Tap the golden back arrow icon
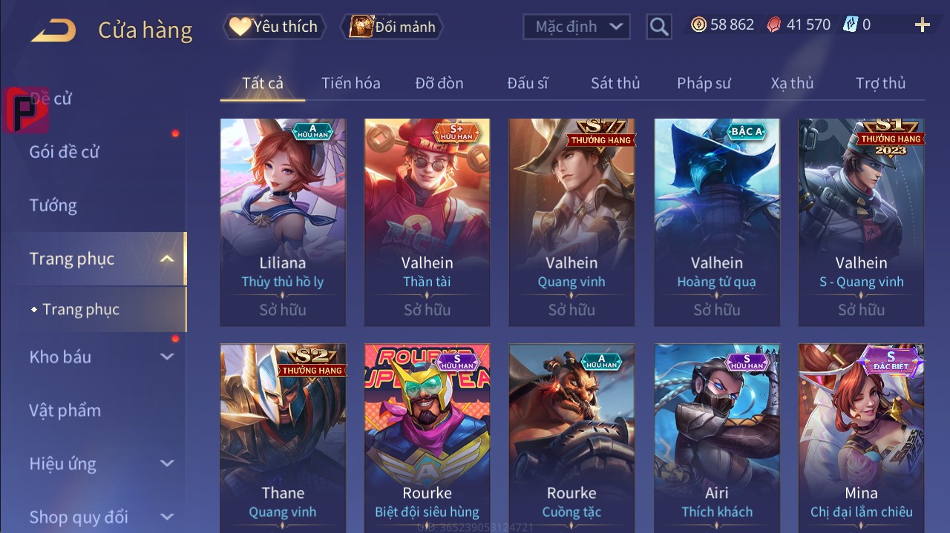 pyautogui.click(x=53, y=30)
